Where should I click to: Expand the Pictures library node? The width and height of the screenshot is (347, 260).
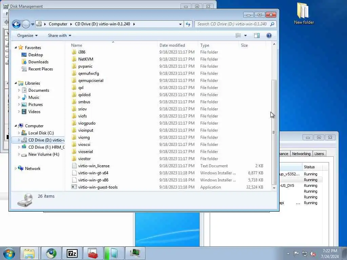point(19,105)
